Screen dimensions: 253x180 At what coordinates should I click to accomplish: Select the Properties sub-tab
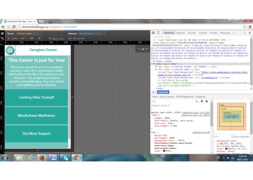pos(201,97)
